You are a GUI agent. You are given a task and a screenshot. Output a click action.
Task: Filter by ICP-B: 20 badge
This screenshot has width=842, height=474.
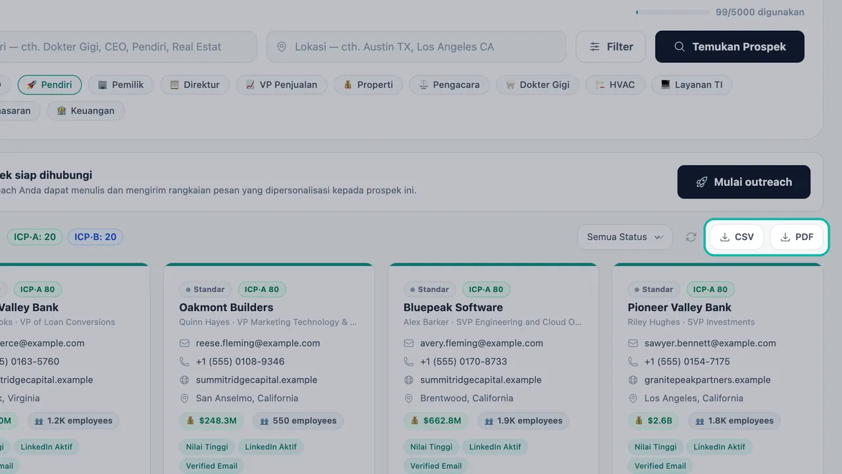click(95, 237)
